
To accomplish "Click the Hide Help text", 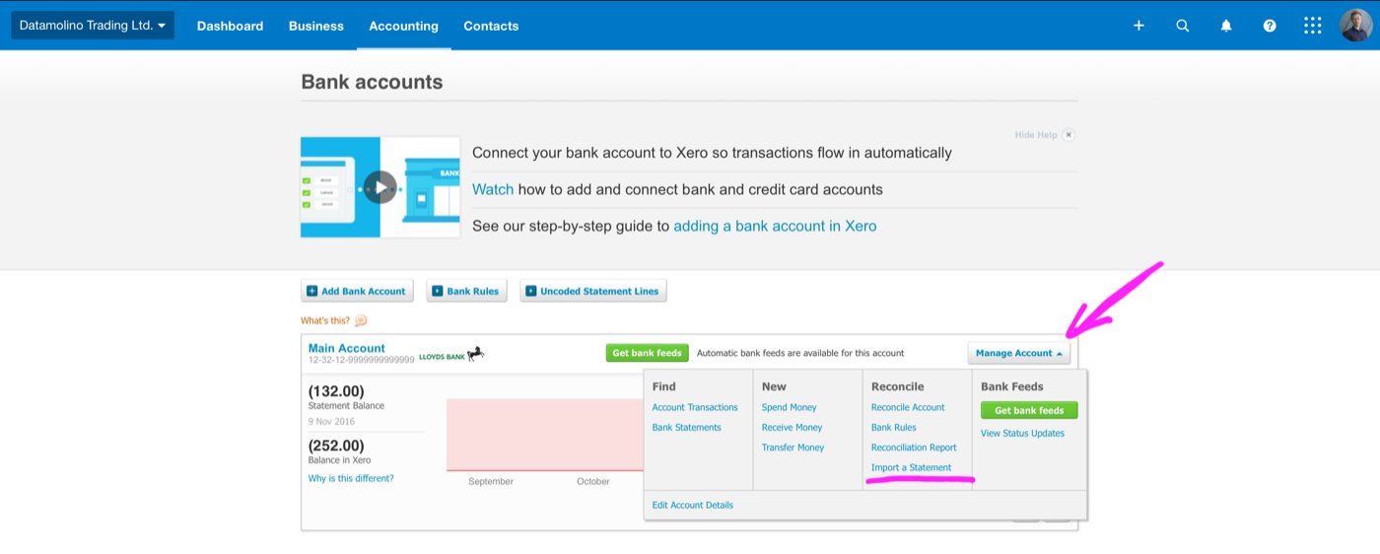I will click(1036, 135).
